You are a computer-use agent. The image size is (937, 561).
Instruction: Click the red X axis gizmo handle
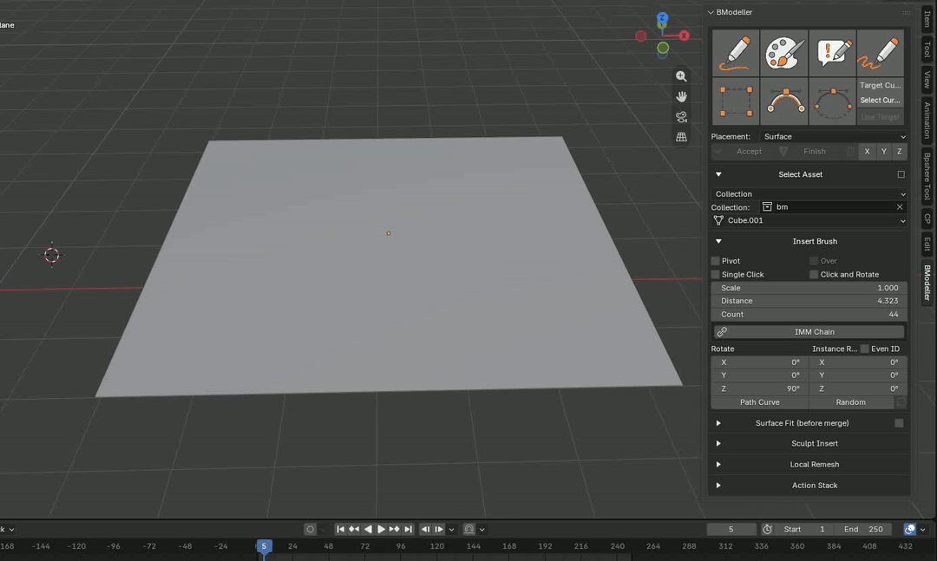(685, 36)
